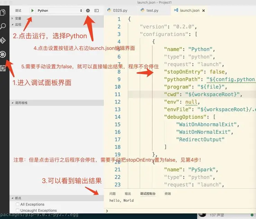
Task: Open Source Control git icon in activity bar
Action: pos(3,40)
